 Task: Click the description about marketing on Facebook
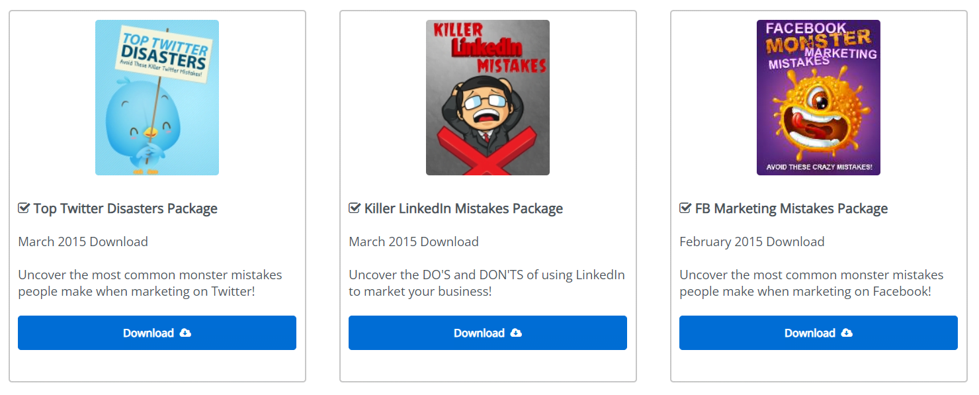811,283
